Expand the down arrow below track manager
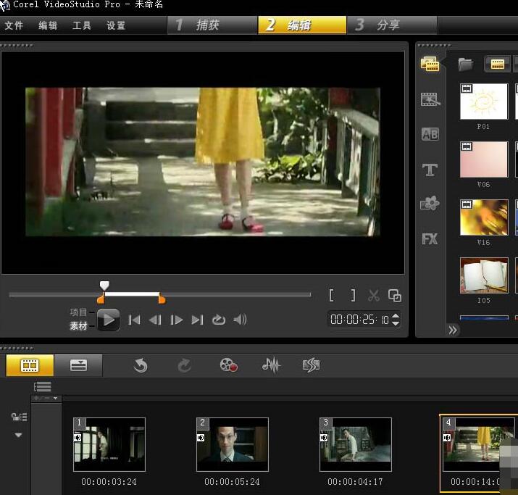518x495 pixels. [x=18, y=436]
